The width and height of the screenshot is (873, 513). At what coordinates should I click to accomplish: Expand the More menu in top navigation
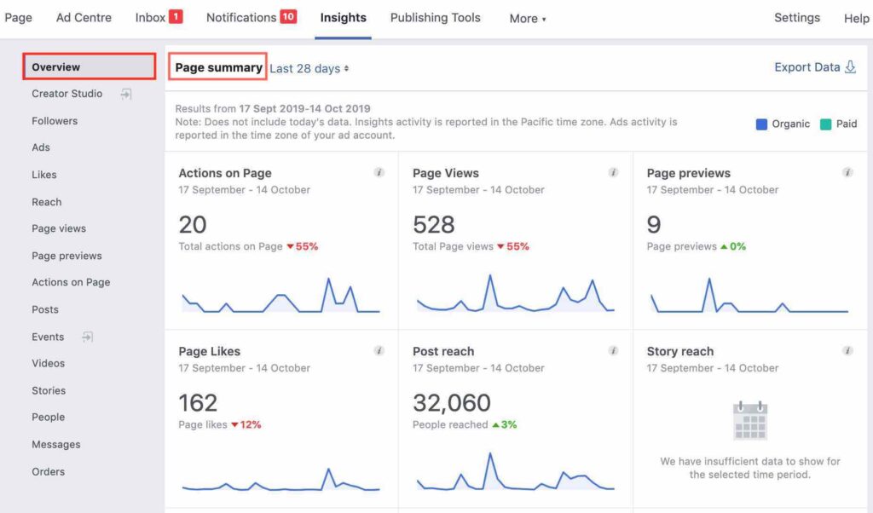[x=527, y=19]
